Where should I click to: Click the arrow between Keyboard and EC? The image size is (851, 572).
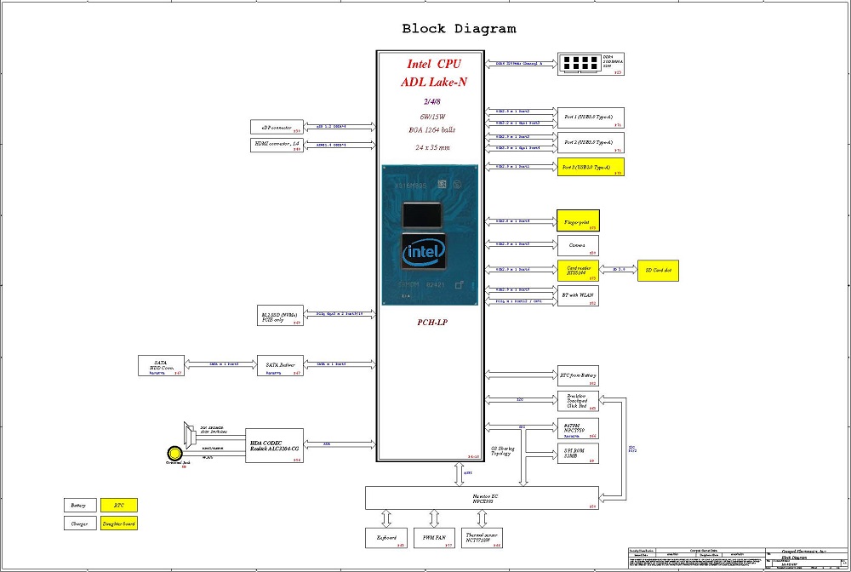pyautogui.click(x=386, y=519)
